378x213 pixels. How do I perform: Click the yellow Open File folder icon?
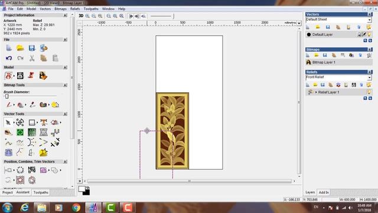20,48
